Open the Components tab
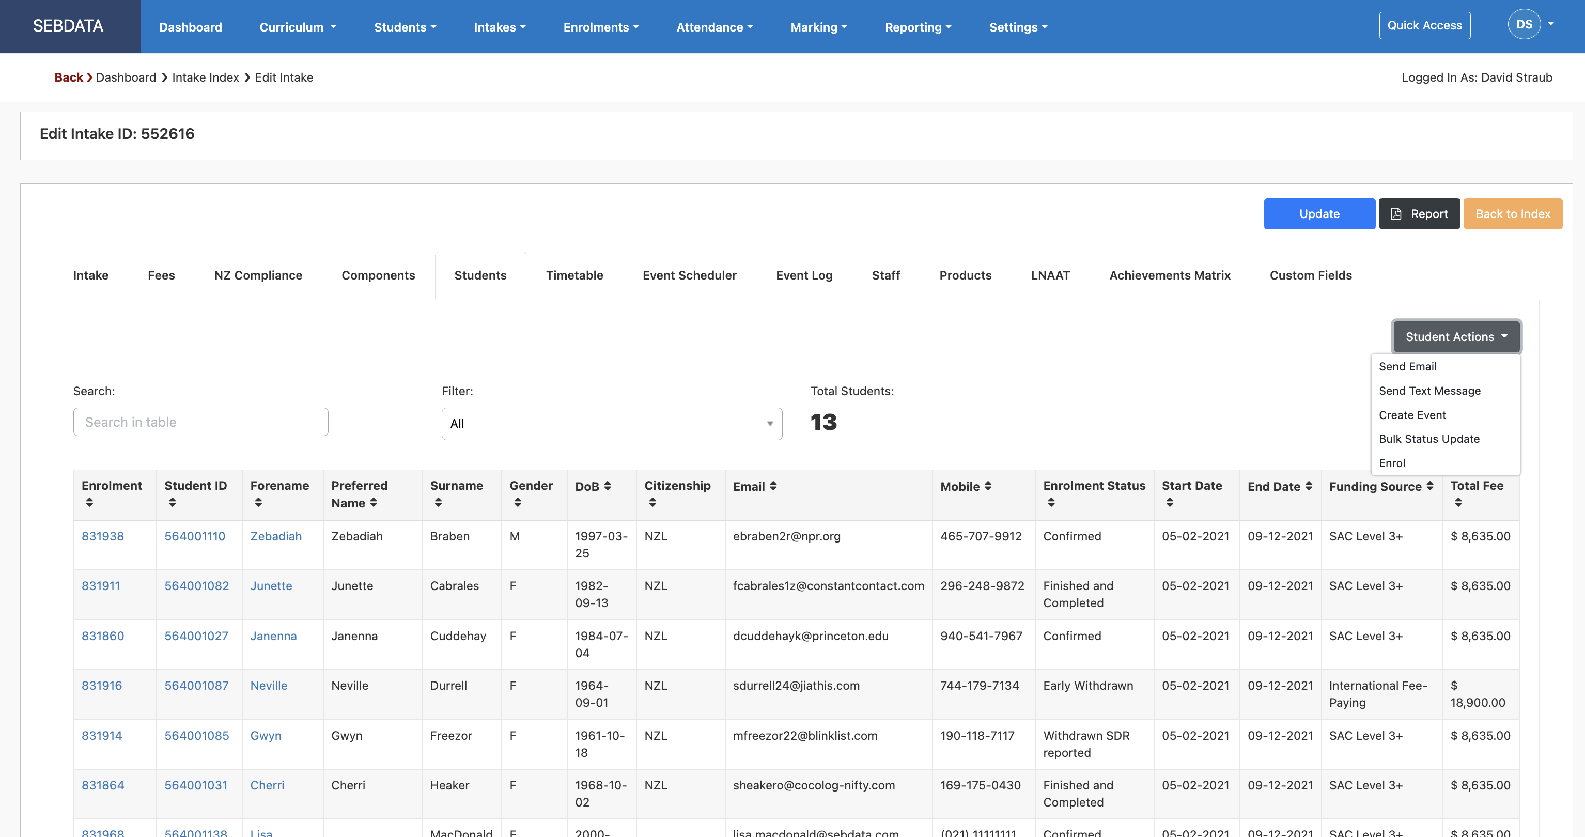1585x837 pixels. point(378,275)
